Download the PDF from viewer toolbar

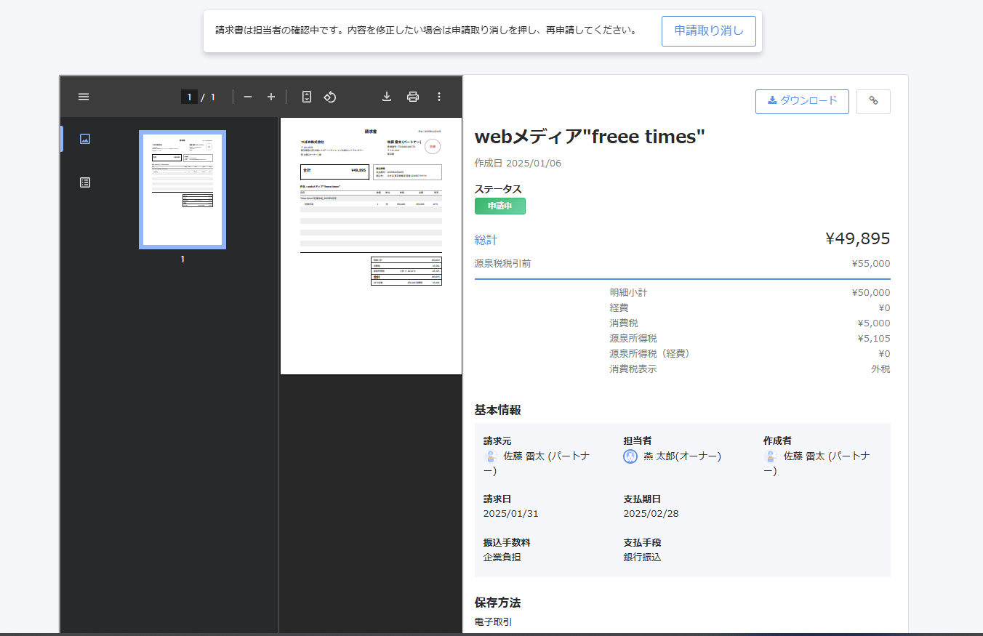[x=387, y=97]
